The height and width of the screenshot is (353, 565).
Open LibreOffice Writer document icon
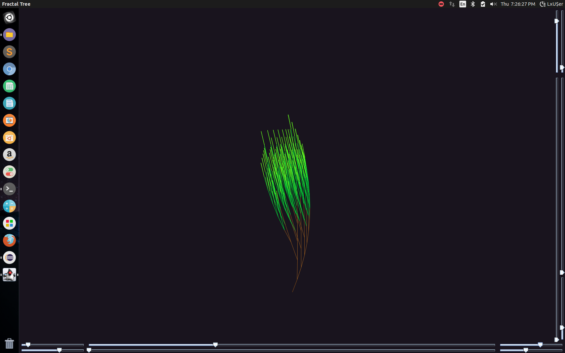click(x=9, y=103)
